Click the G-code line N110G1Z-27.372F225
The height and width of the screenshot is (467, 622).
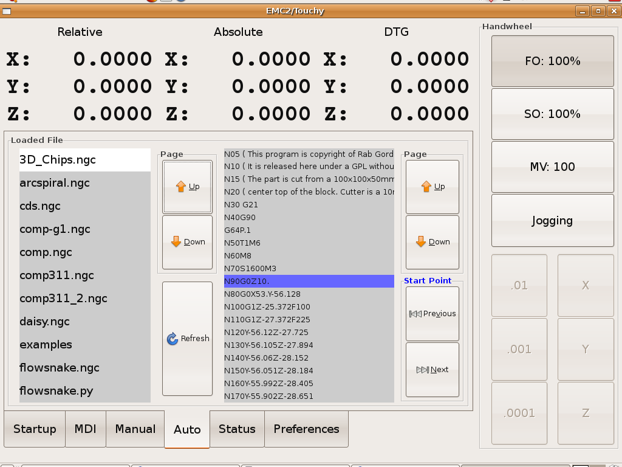309,319
